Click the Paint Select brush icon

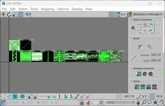pos(77,96)
